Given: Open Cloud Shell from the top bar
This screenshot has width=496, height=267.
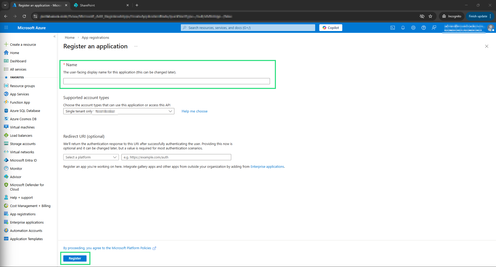Looking at the screenshot, I should [393, 28].
